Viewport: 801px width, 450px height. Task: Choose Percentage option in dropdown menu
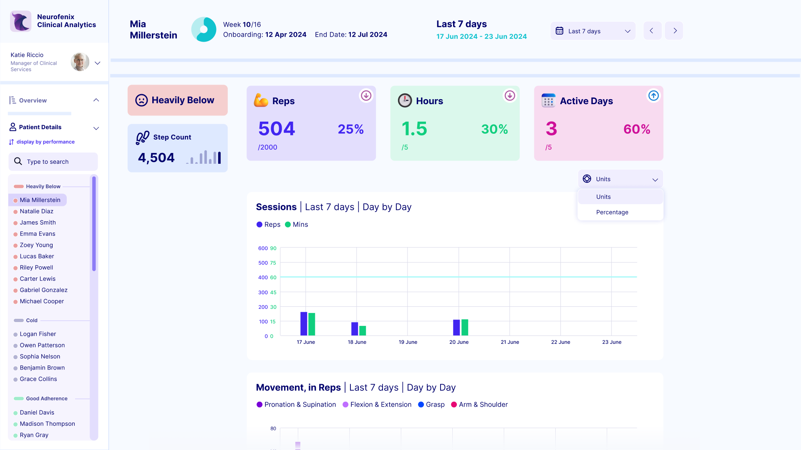(620, 212)
